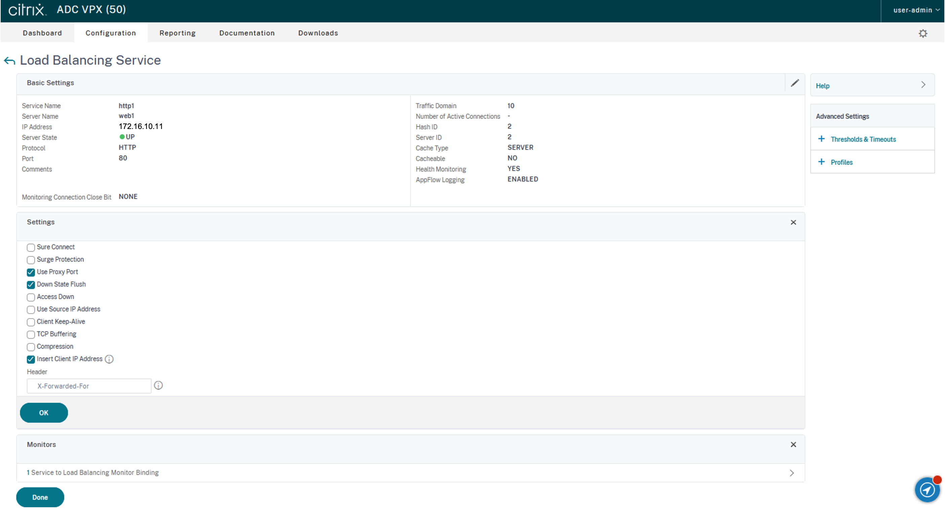Open the user-admin dropdown menu

click(916, 10)
